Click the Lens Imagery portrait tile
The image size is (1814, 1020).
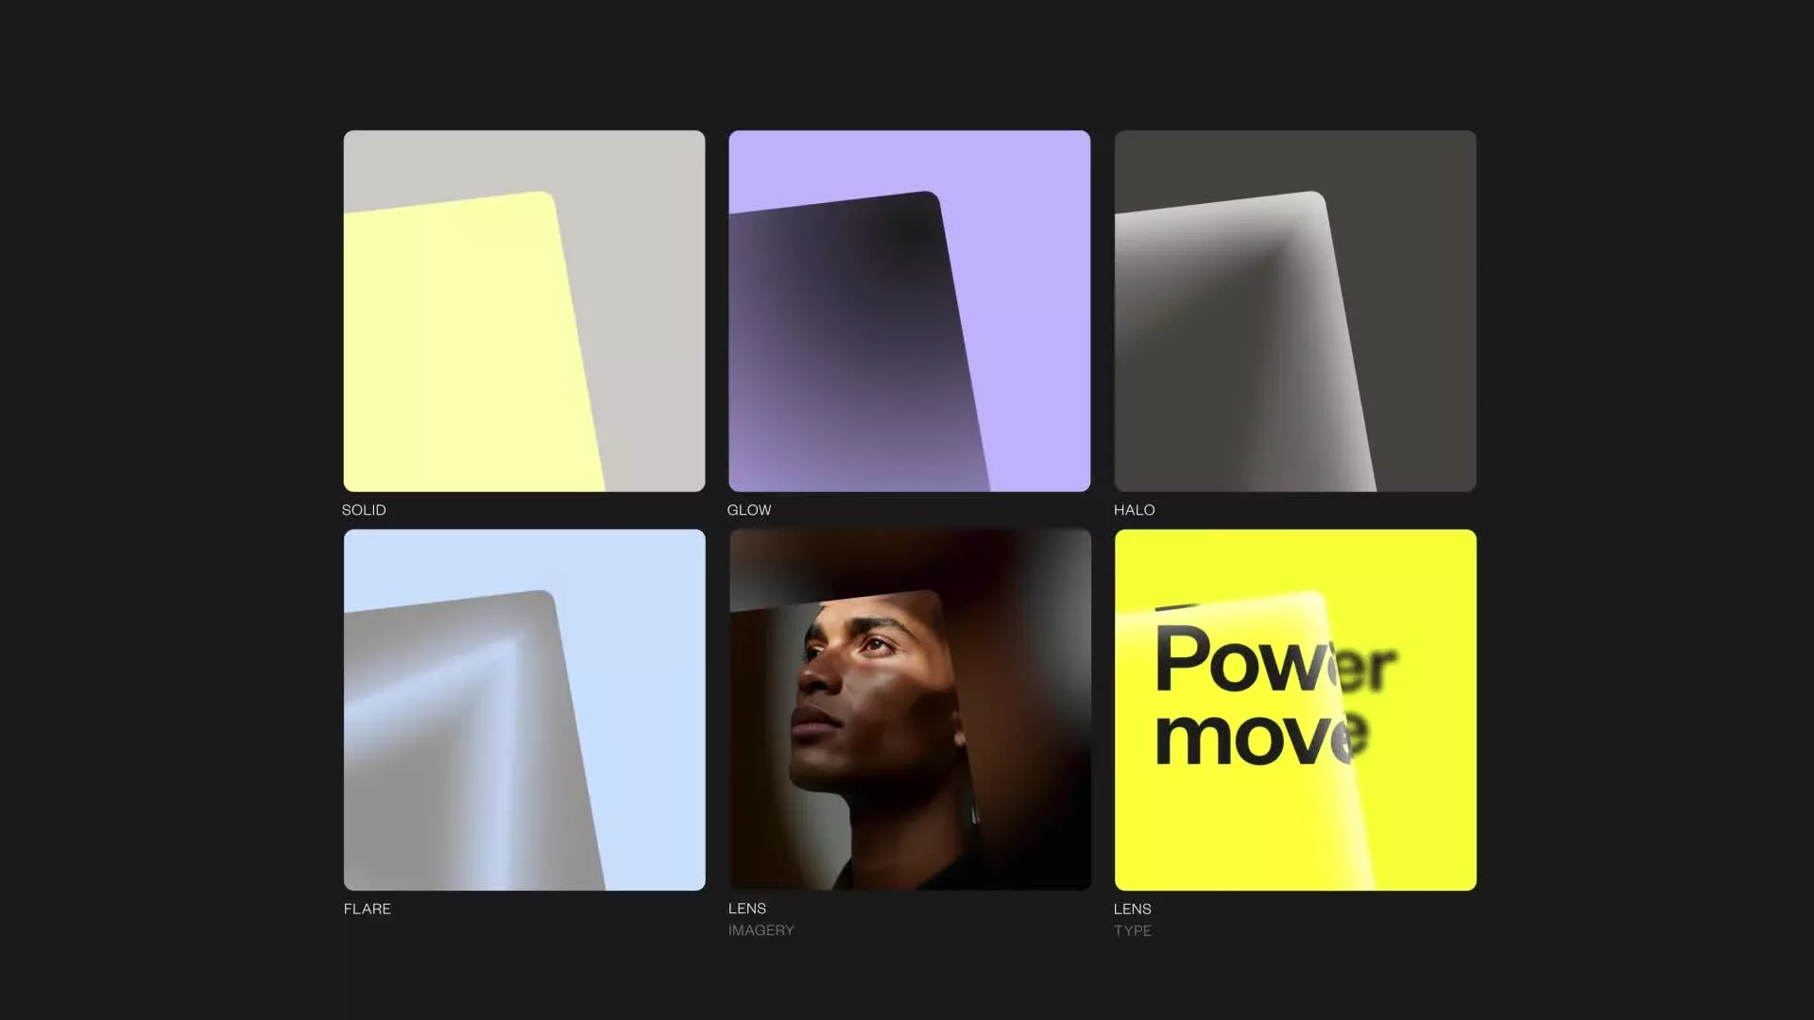[x=909, y=709]
